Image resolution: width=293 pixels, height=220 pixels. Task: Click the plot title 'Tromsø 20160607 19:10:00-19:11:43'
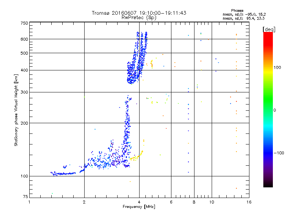(139, 13)
